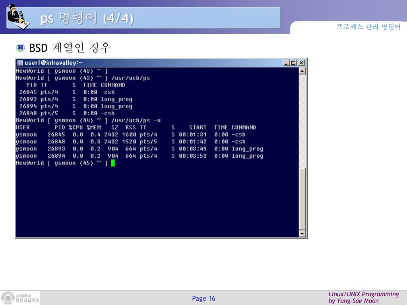Click PID 26893 in the first ps output
The width and height of the screenshot is (407, 305).
tap(28, 99)
